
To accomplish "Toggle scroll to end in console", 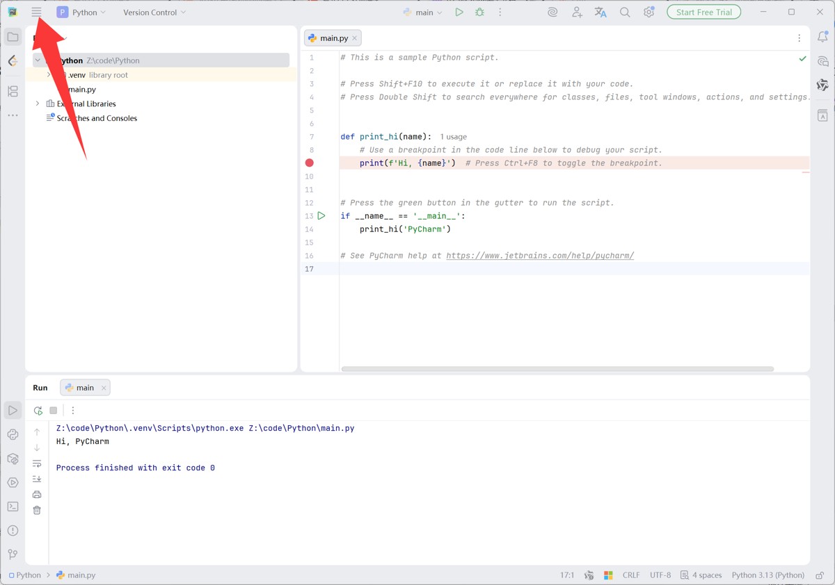I will click(x=37, y=479).
